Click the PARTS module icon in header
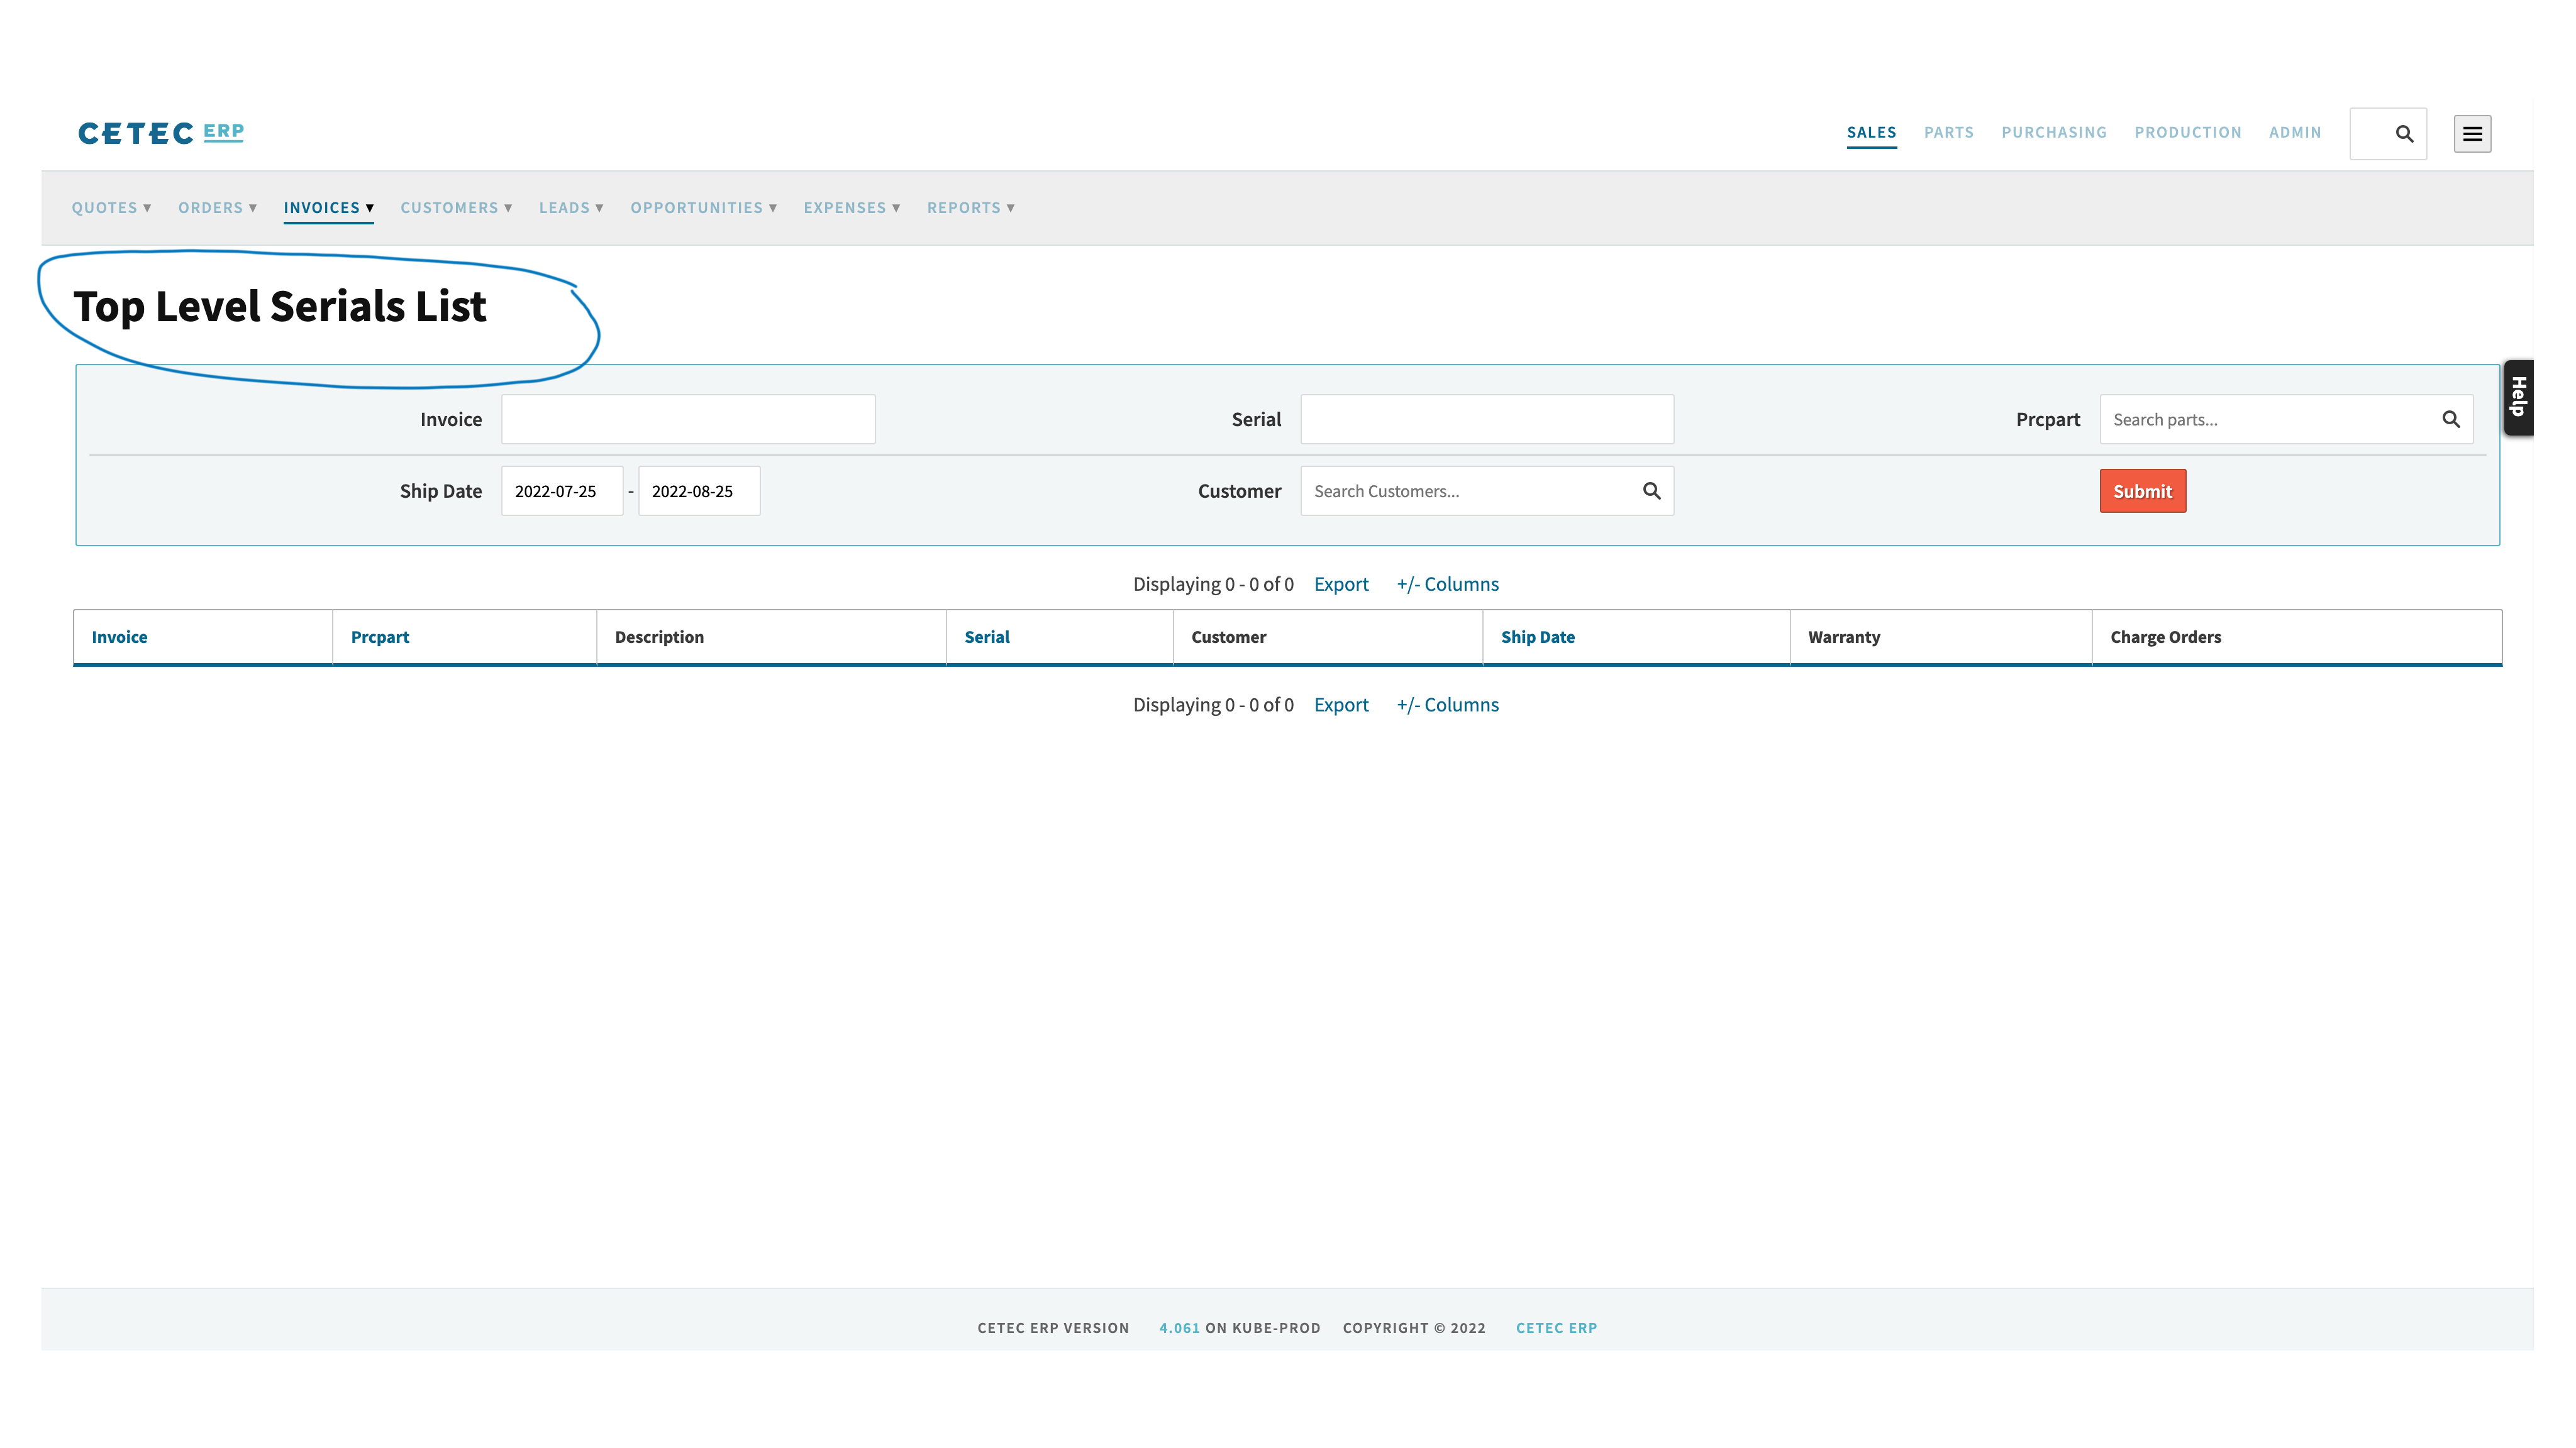Viewport: 2576px width, 1448px height. 1948,131
